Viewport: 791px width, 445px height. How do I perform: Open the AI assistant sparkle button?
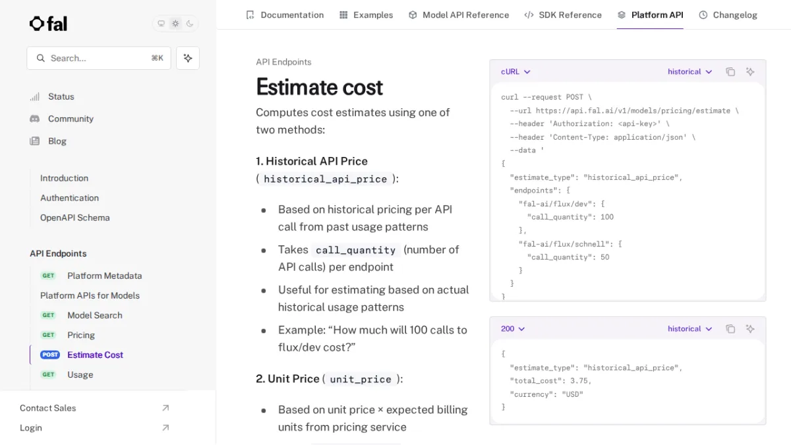(188, 58)
